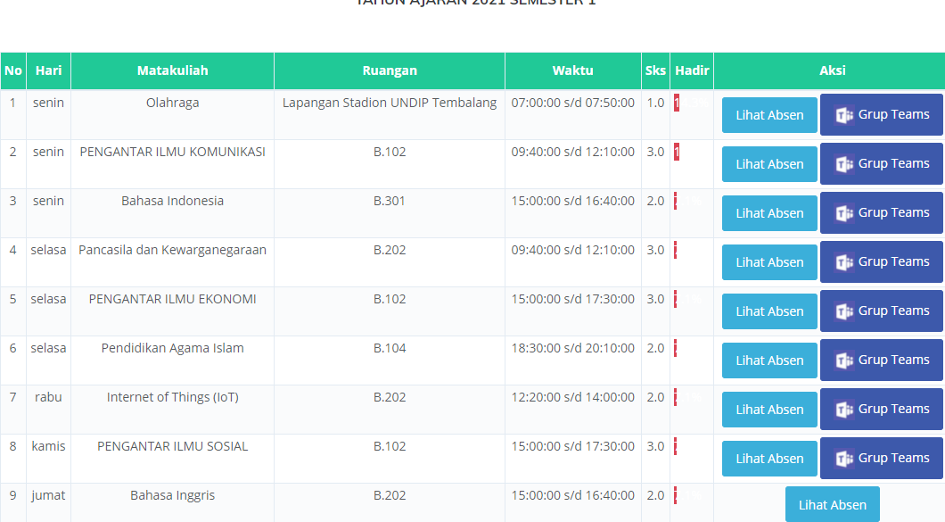Click the Lapangan Stadion UNDIP Tembalang cell
The width and height of the screenshot is (945, 522).
[x=390, y=103]
